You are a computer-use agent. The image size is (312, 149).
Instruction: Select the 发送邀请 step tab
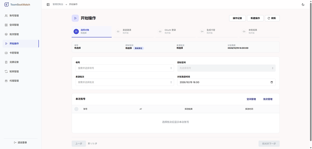click(x=133, y=32)
